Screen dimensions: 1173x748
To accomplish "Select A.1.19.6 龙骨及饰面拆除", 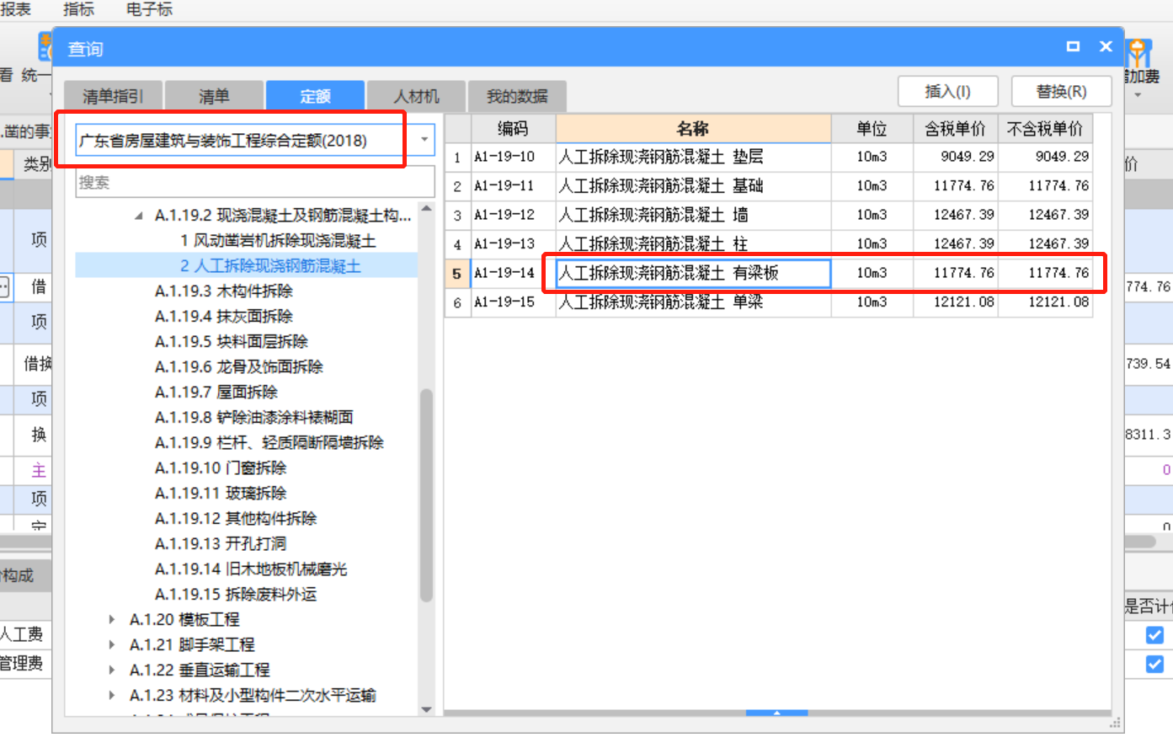I will click(x=239, y=367).
